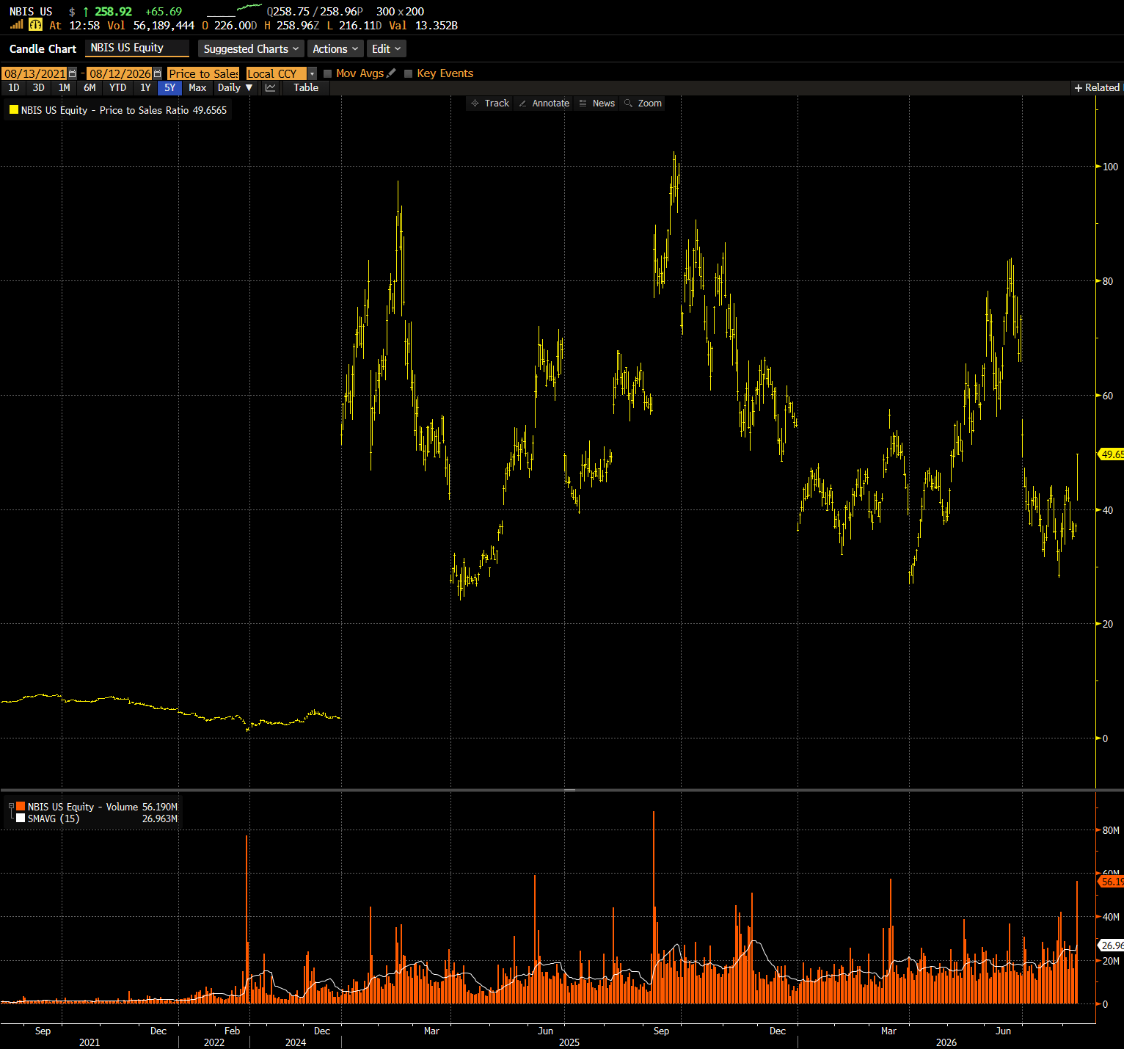Open the News overlay tool
Screen dimensions: 1124x1049
(596, 104)
